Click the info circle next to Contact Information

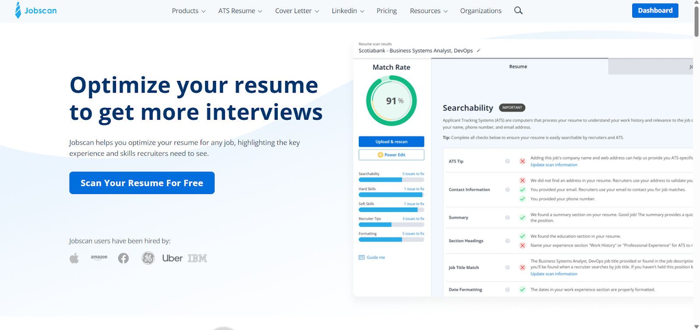tap(507, 190)
